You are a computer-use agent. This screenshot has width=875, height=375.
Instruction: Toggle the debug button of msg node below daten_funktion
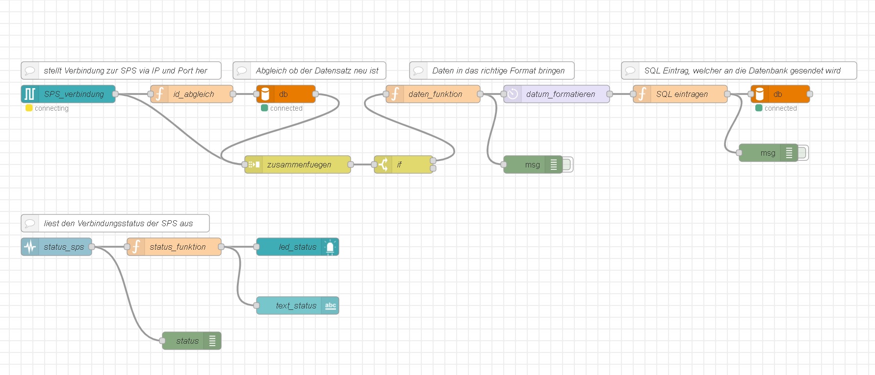(x=567, y=164)
